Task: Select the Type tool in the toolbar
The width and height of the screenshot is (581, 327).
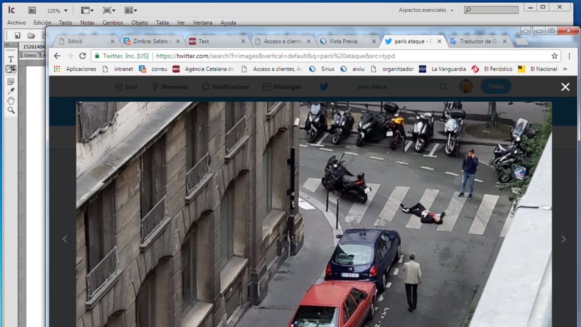Action: pos(10,59)
